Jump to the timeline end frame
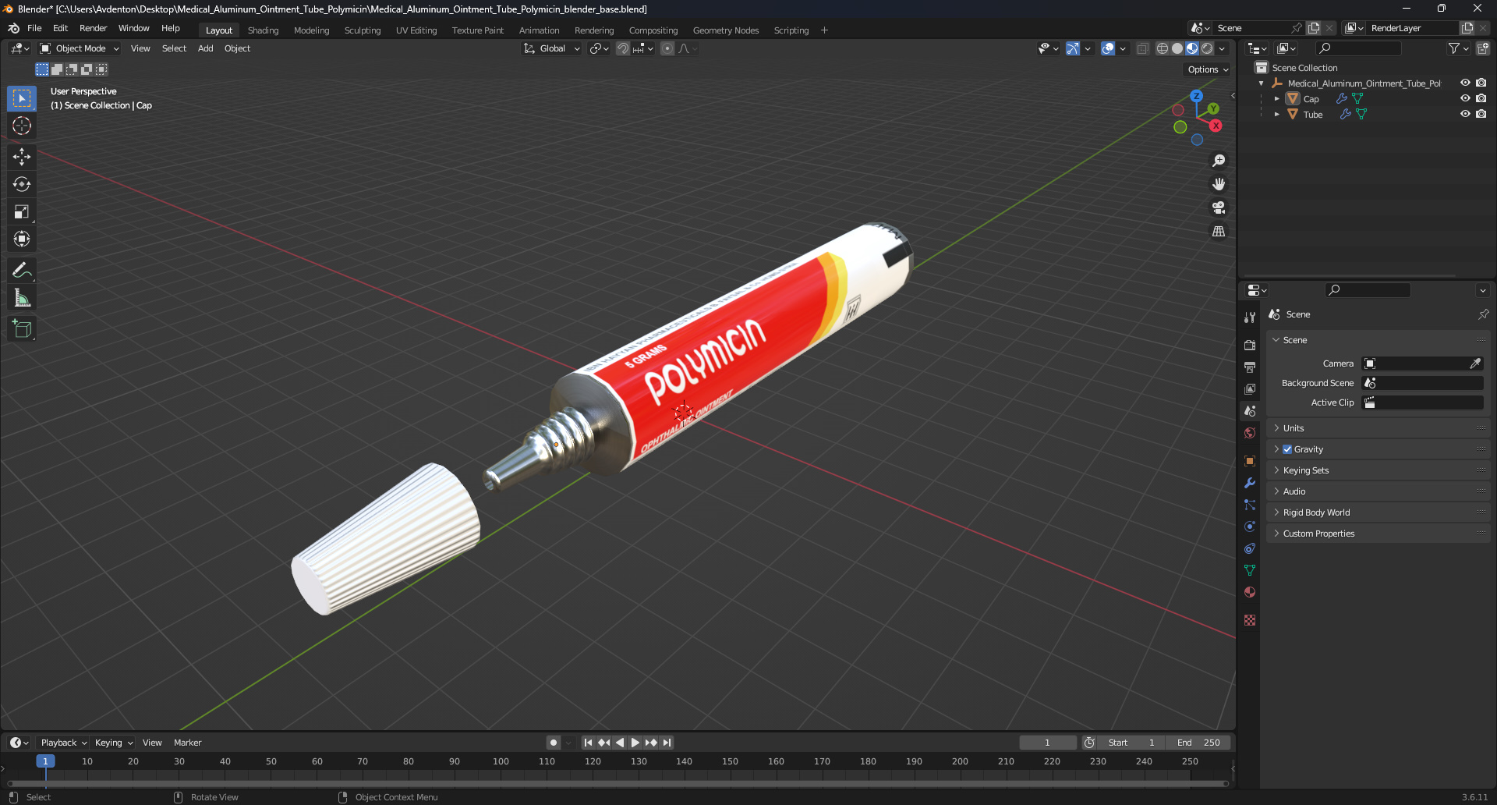Image resolution: width=1497 pixels, height=805 pixels. click(x=667, y=743)
